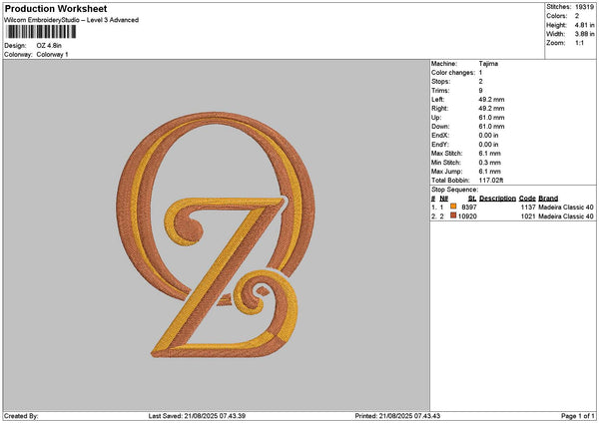599x423 pixels.
Task: Click the 'Max Stitch:' label
Action: 447,154
